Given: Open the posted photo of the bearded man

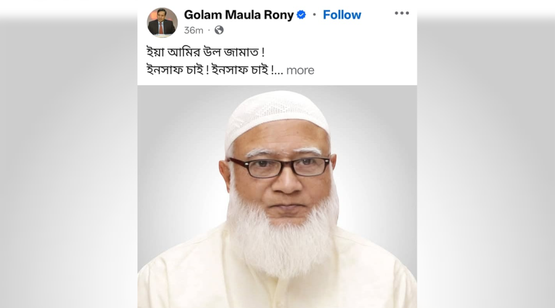Looking at the screenshot, I should pyautogui.click(x=277, y=197).
